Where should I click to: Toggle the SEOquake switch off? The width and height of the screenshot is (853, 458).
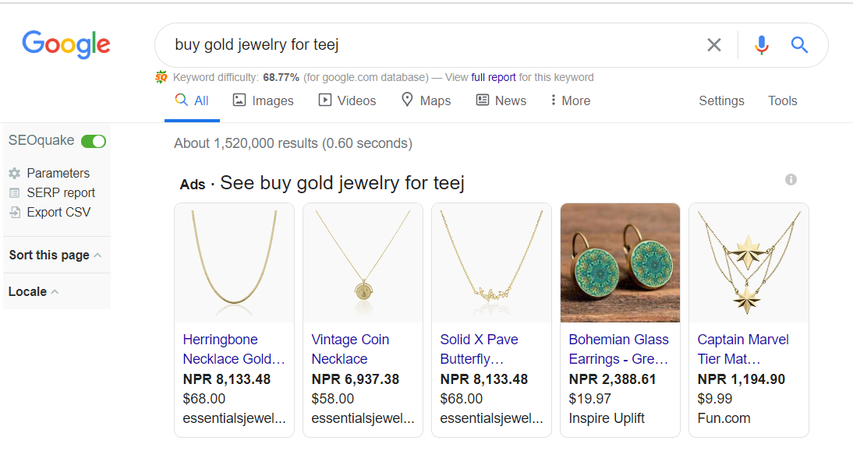pos(94,141)
